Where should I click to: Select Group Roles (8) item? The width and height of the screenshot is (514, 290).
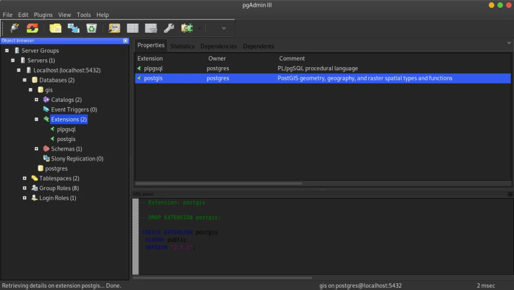[59, 188]
